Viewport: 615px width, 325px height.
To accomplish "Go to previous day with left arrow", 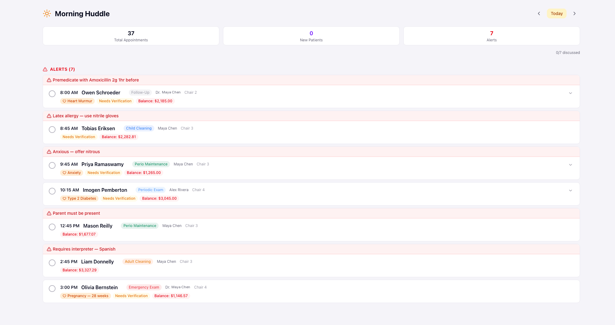I will pyautogui.click(x=539, y=13).
